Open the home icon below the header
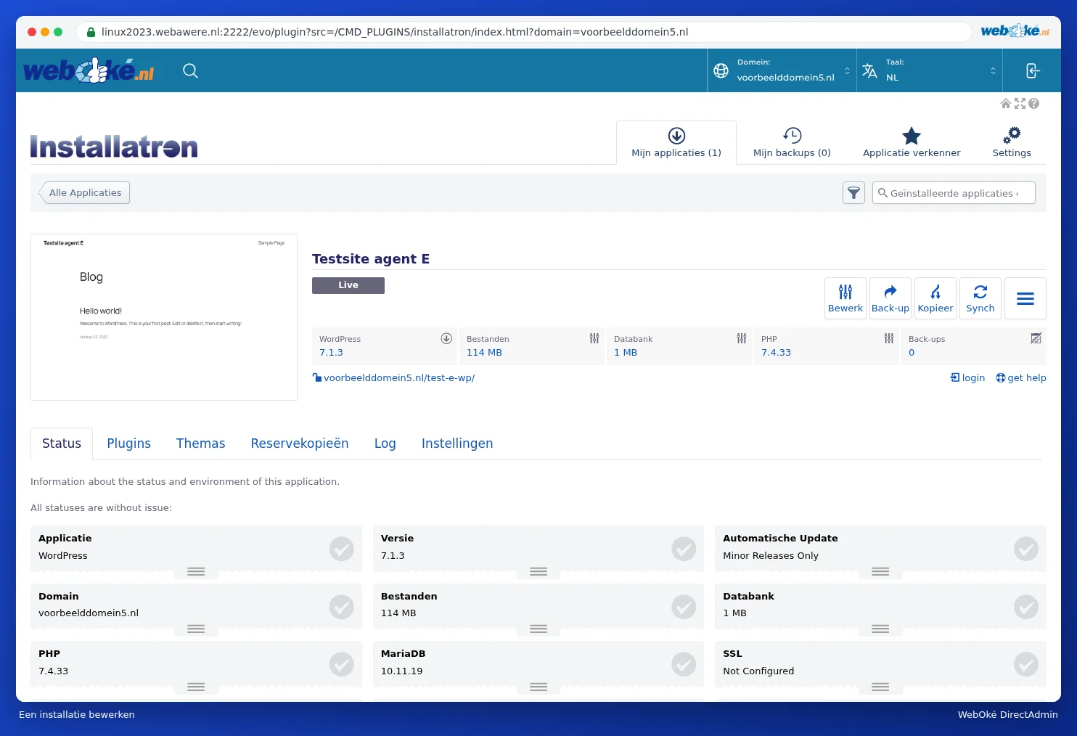This screenshot has height=736, width=1077. 1006,104
